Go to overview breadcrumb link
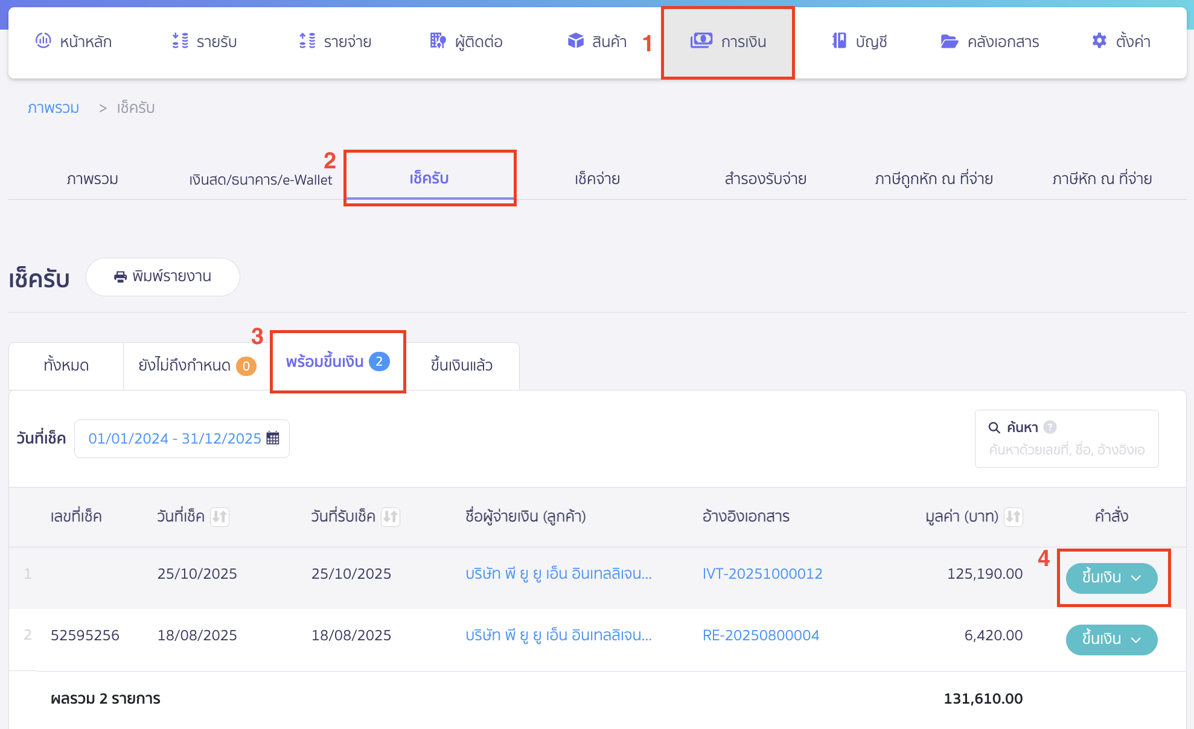This screenshot has width=1194, height=729. (x=53, y=108)
